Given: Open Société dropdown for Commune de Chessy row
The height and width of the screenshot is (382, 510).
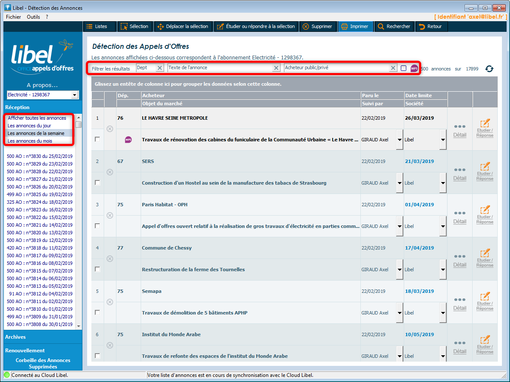Looking at the screenshot, I should coord(443,270).
